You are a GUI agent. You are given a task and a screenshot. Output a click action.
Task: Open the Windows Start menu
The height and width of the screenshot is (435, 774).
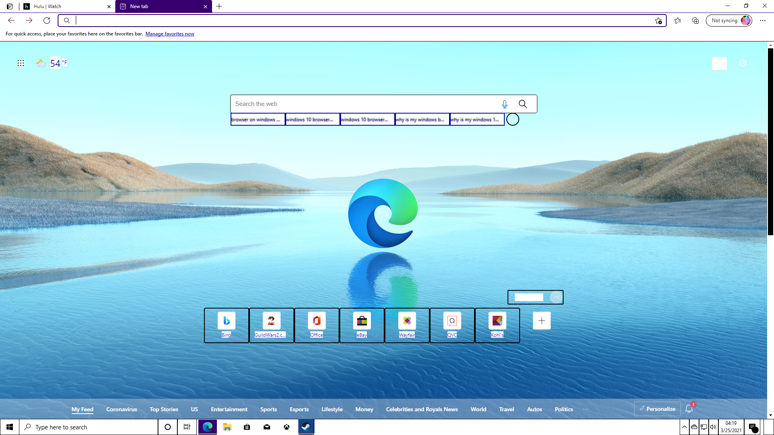10,427
